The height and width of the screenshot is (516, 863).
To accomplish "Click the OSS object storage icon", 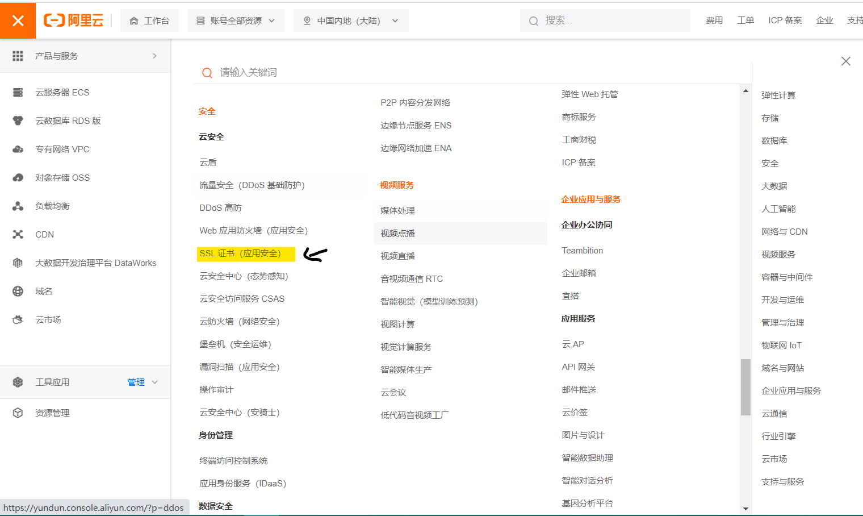I will pyautogui.click(x=18, y=178).
